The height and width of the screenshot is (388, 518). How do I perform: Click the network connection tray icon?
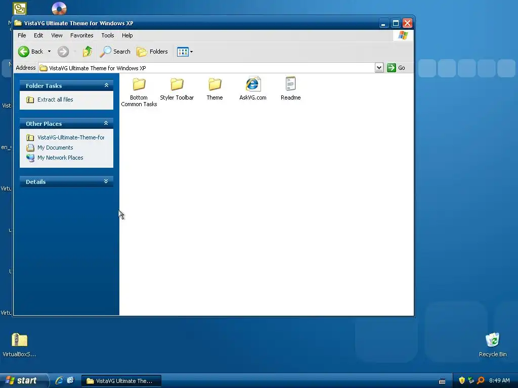click(471, 380)
